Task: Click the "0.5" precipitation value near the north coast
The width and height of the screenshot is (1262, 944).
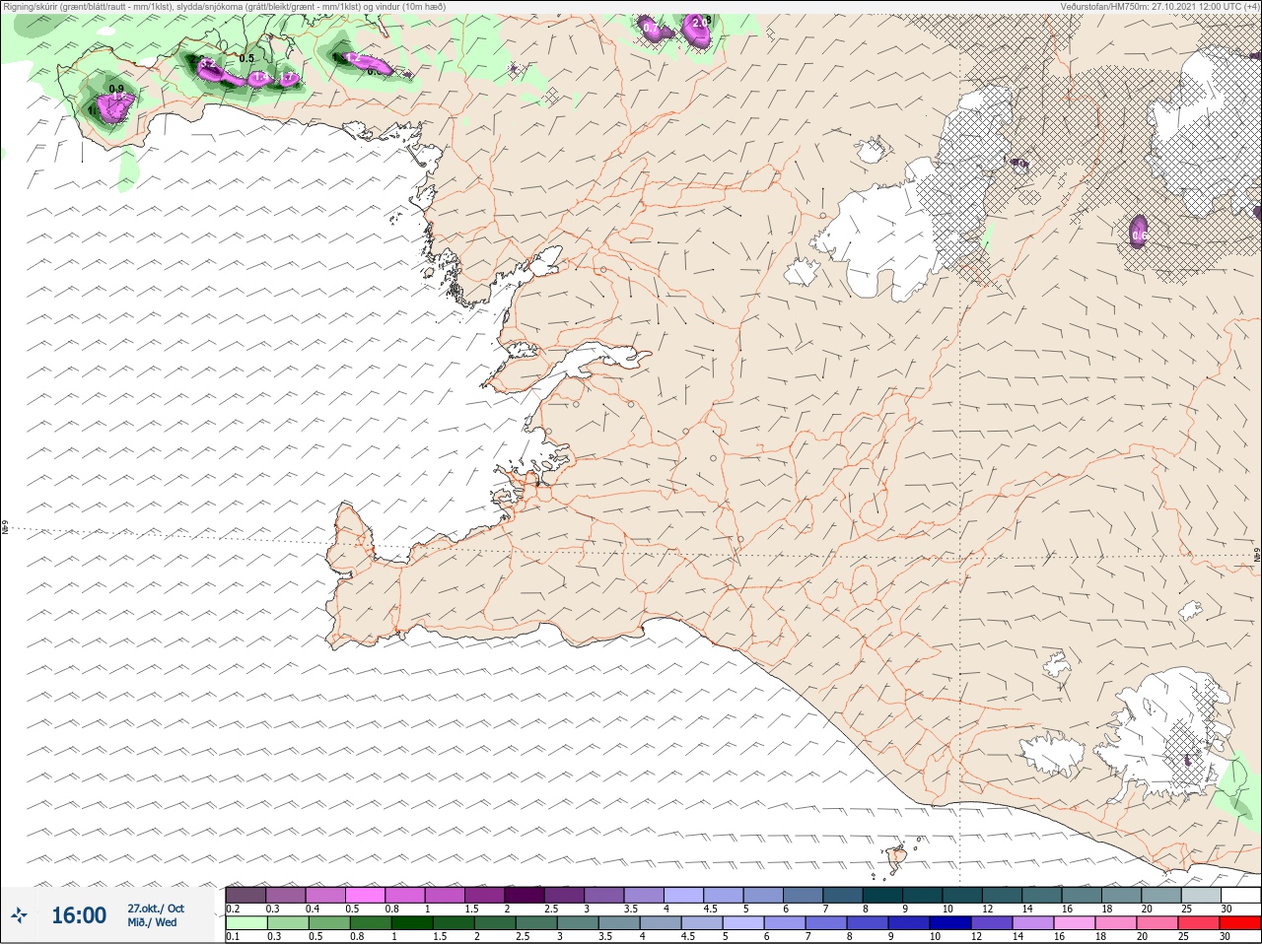Action: coord(246,59)
